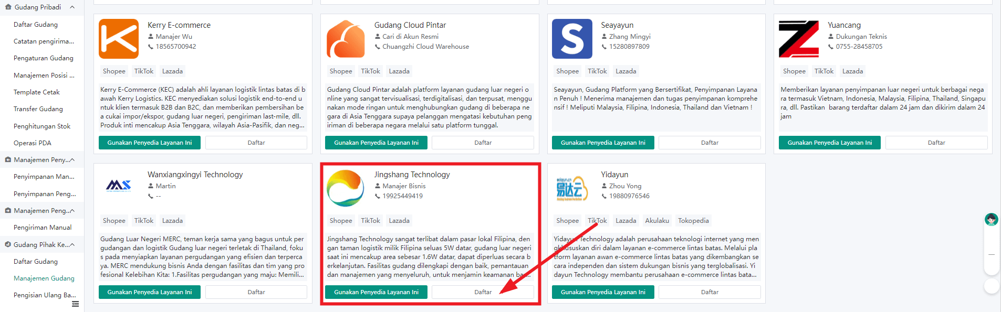Open Penghitungan Stok menu item
Image resolution: width=1001 pixels, height=312 pixels.
tap(42, 126)
